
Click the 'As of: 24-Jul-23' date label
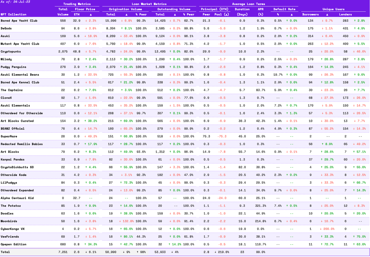[x=12, y=2]
